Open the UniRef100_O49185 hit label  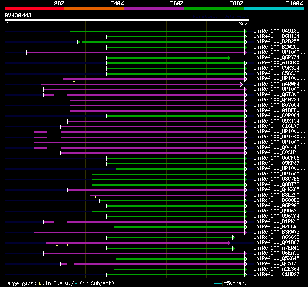276,31
